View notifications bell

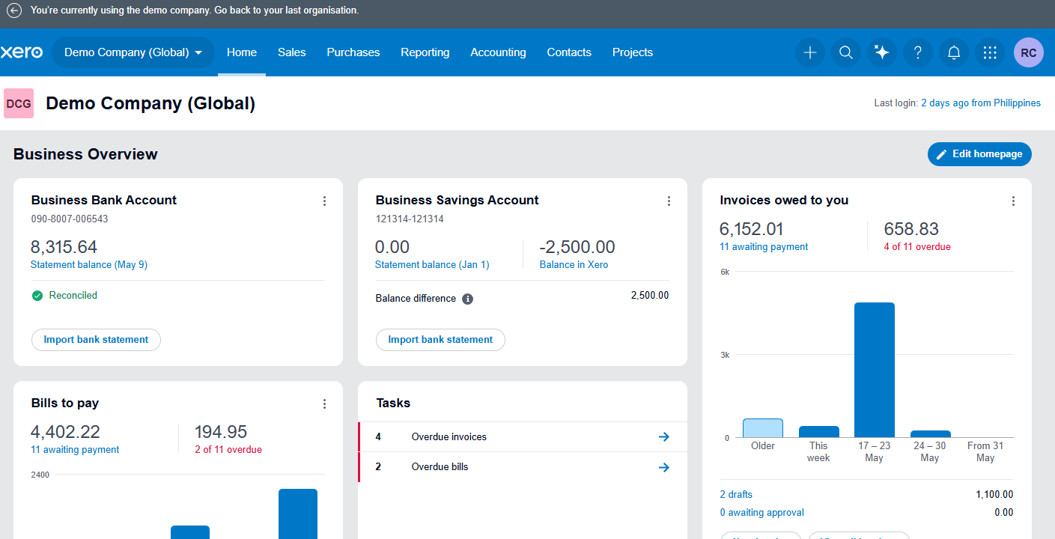click(x=954, y=52)
